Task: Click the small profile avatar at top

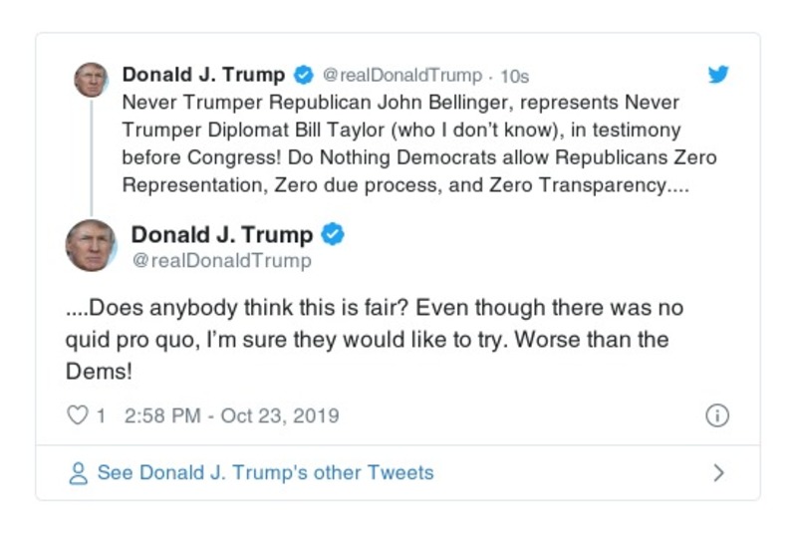Action: (x=91, y=79)
